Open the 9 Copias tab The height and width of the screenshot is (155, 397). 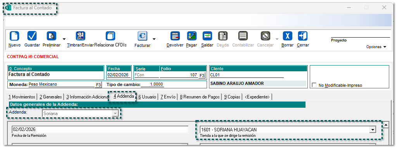coord(232,97)
